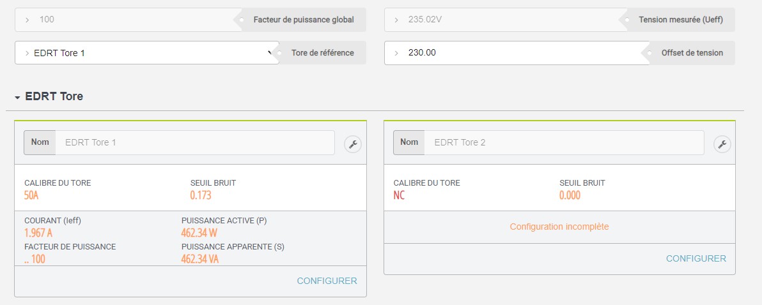Click chevron in Facteur de puissance global field
This screenshot has height=305, width=762.
tap(27, 20)
